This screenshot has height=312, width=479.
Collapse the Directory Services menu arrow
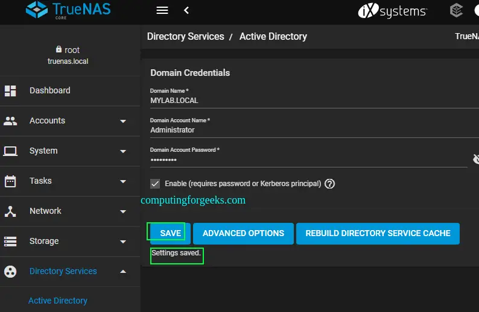[x=123, y=272]
